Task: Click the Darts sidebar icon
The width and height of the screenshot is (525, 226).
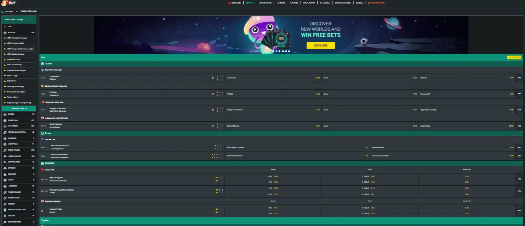Action: pyautogui.click(x=5, y=180)
